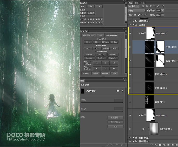
Task: Expand the 晨雾效果组 group
Action: pyautogui.click(x=134, y=138)
